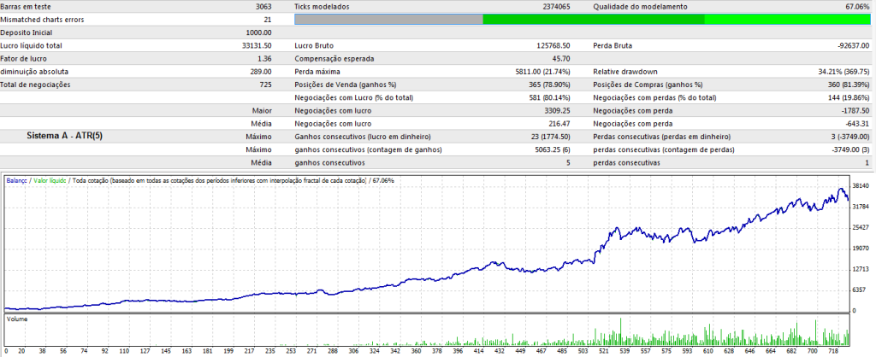
Task: Click profit trades value 581 (80.14%)
Action: (x=548, y=97)
